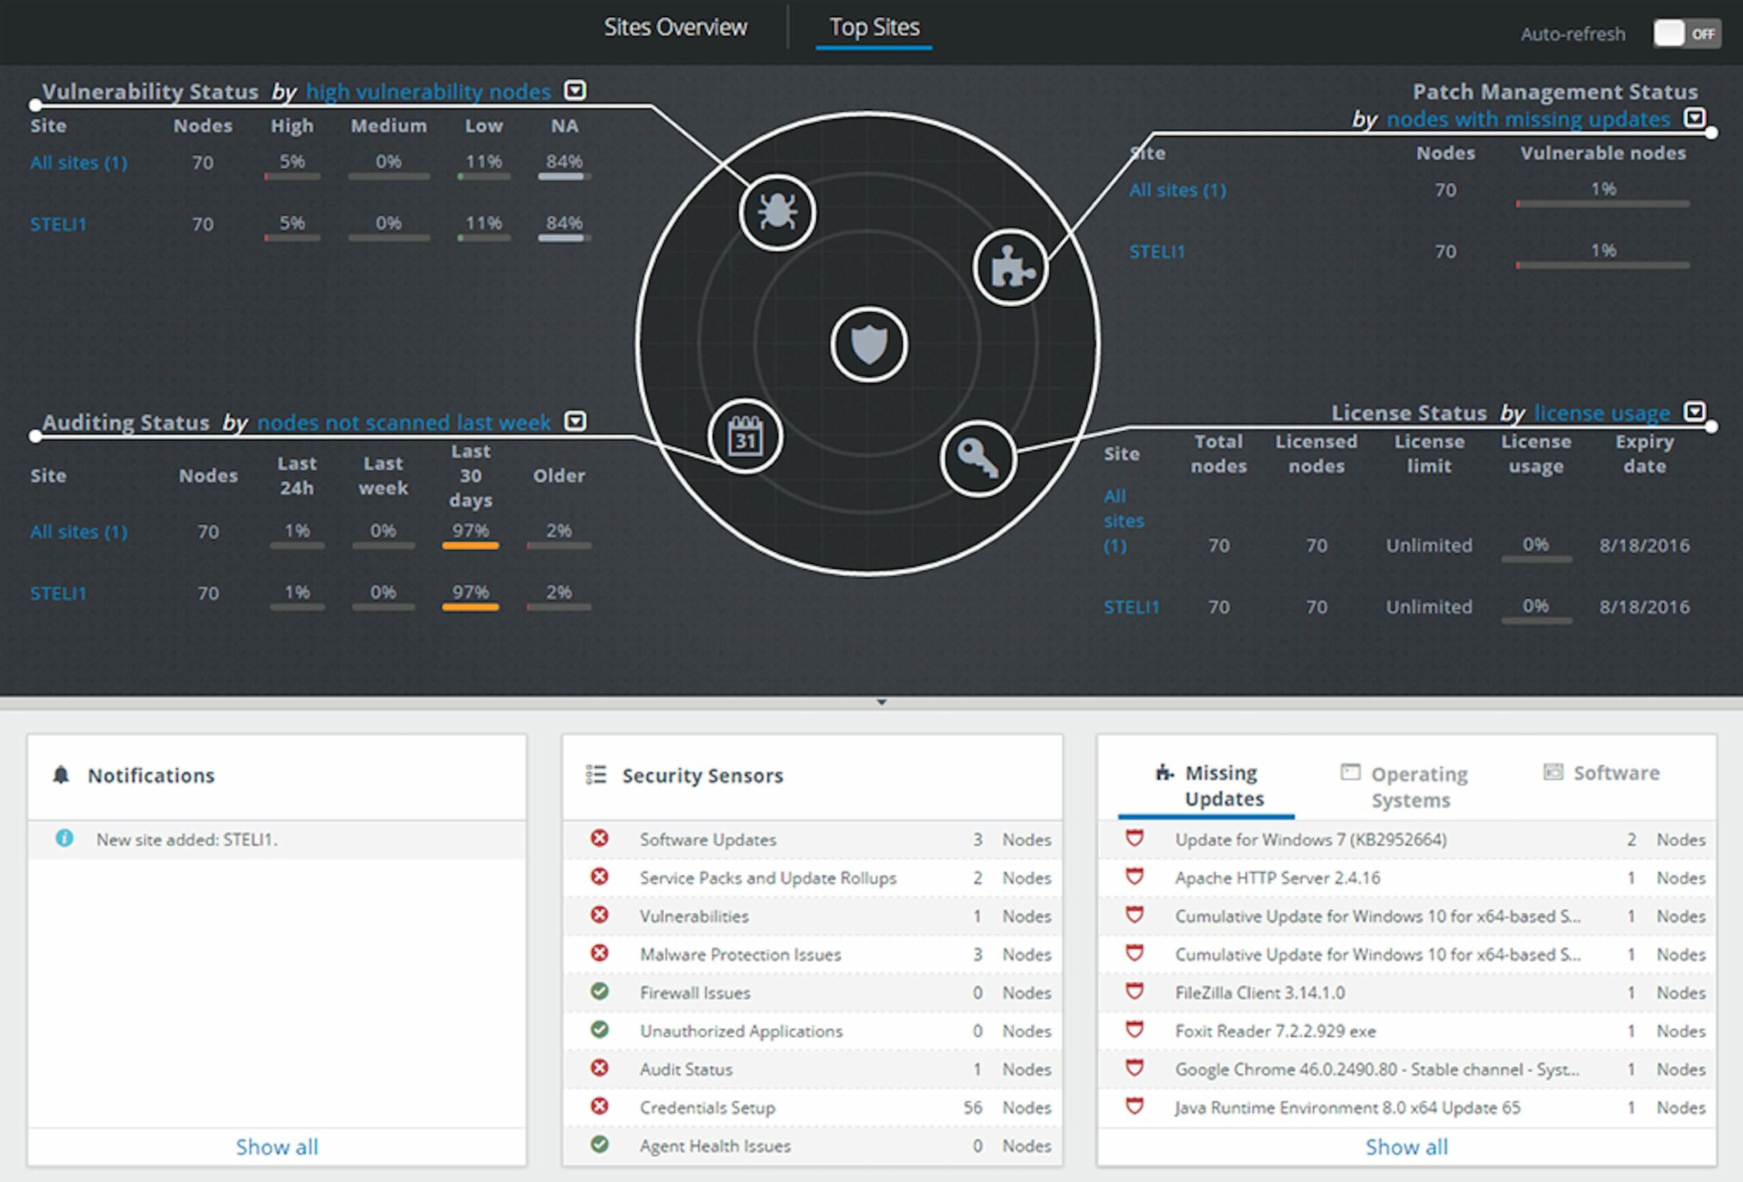Click the orange 97% Last 30 days bar for All sites
Screen dimensions: 1743x1182
click(470, 546)
